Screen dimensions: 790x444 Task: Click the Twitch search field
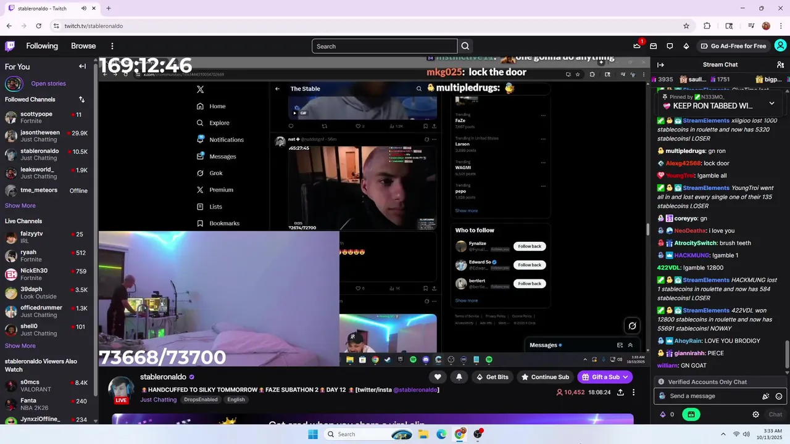pyautogui.click(x=385, y=46)
